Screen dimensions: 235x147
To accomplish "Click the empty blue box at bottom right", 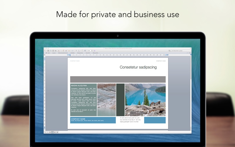I will point(155,120).
